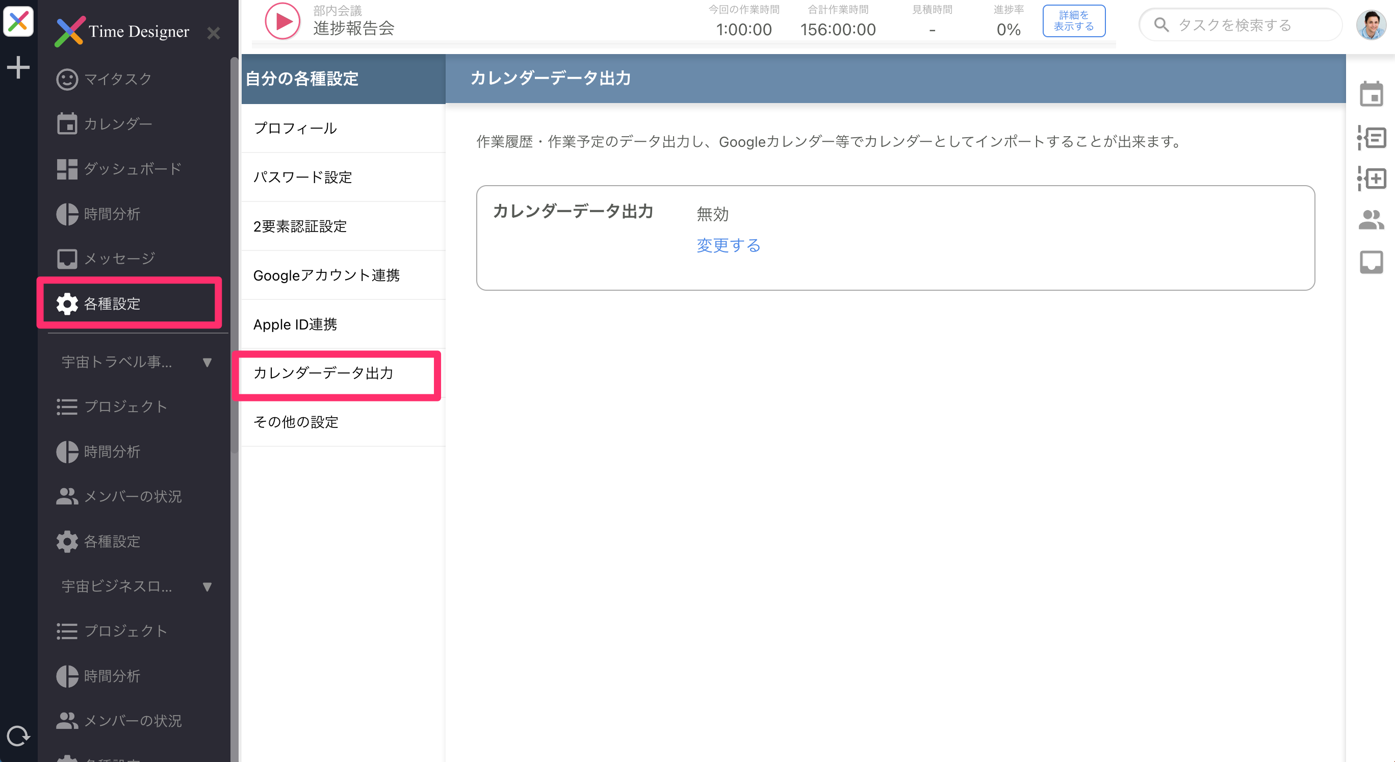This screenshot has height=762, width=1395.
Task: Select プロフィール in the settings menu
Action: click(295, 129)
